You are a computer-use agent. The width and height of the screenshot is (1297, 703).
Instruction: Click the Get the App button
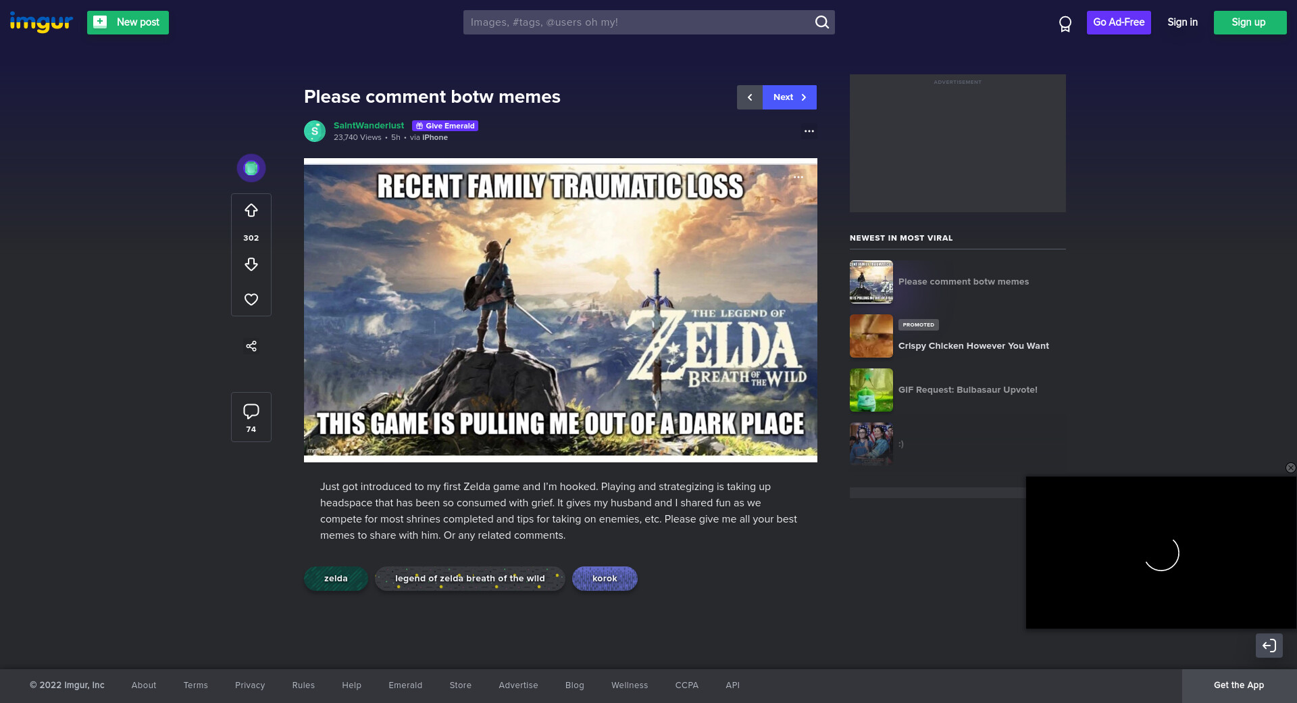(1239, 685)
